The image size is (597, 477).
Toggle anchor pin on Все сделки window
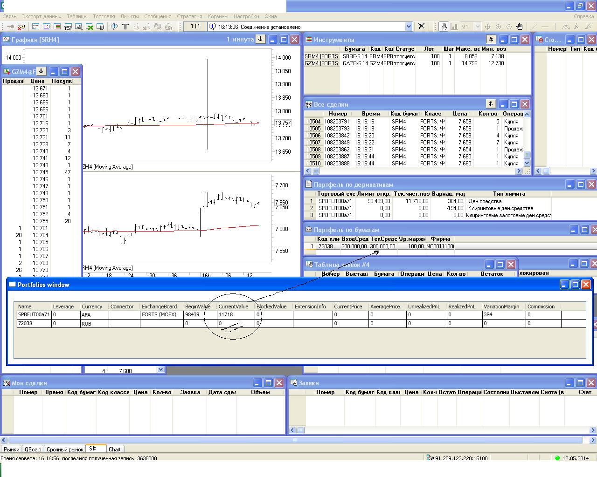click(x=491, y=104)
